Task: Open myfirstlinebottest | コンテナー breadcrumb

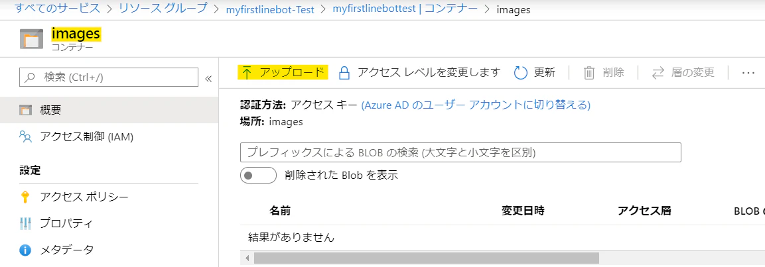Action: point(405,9)
